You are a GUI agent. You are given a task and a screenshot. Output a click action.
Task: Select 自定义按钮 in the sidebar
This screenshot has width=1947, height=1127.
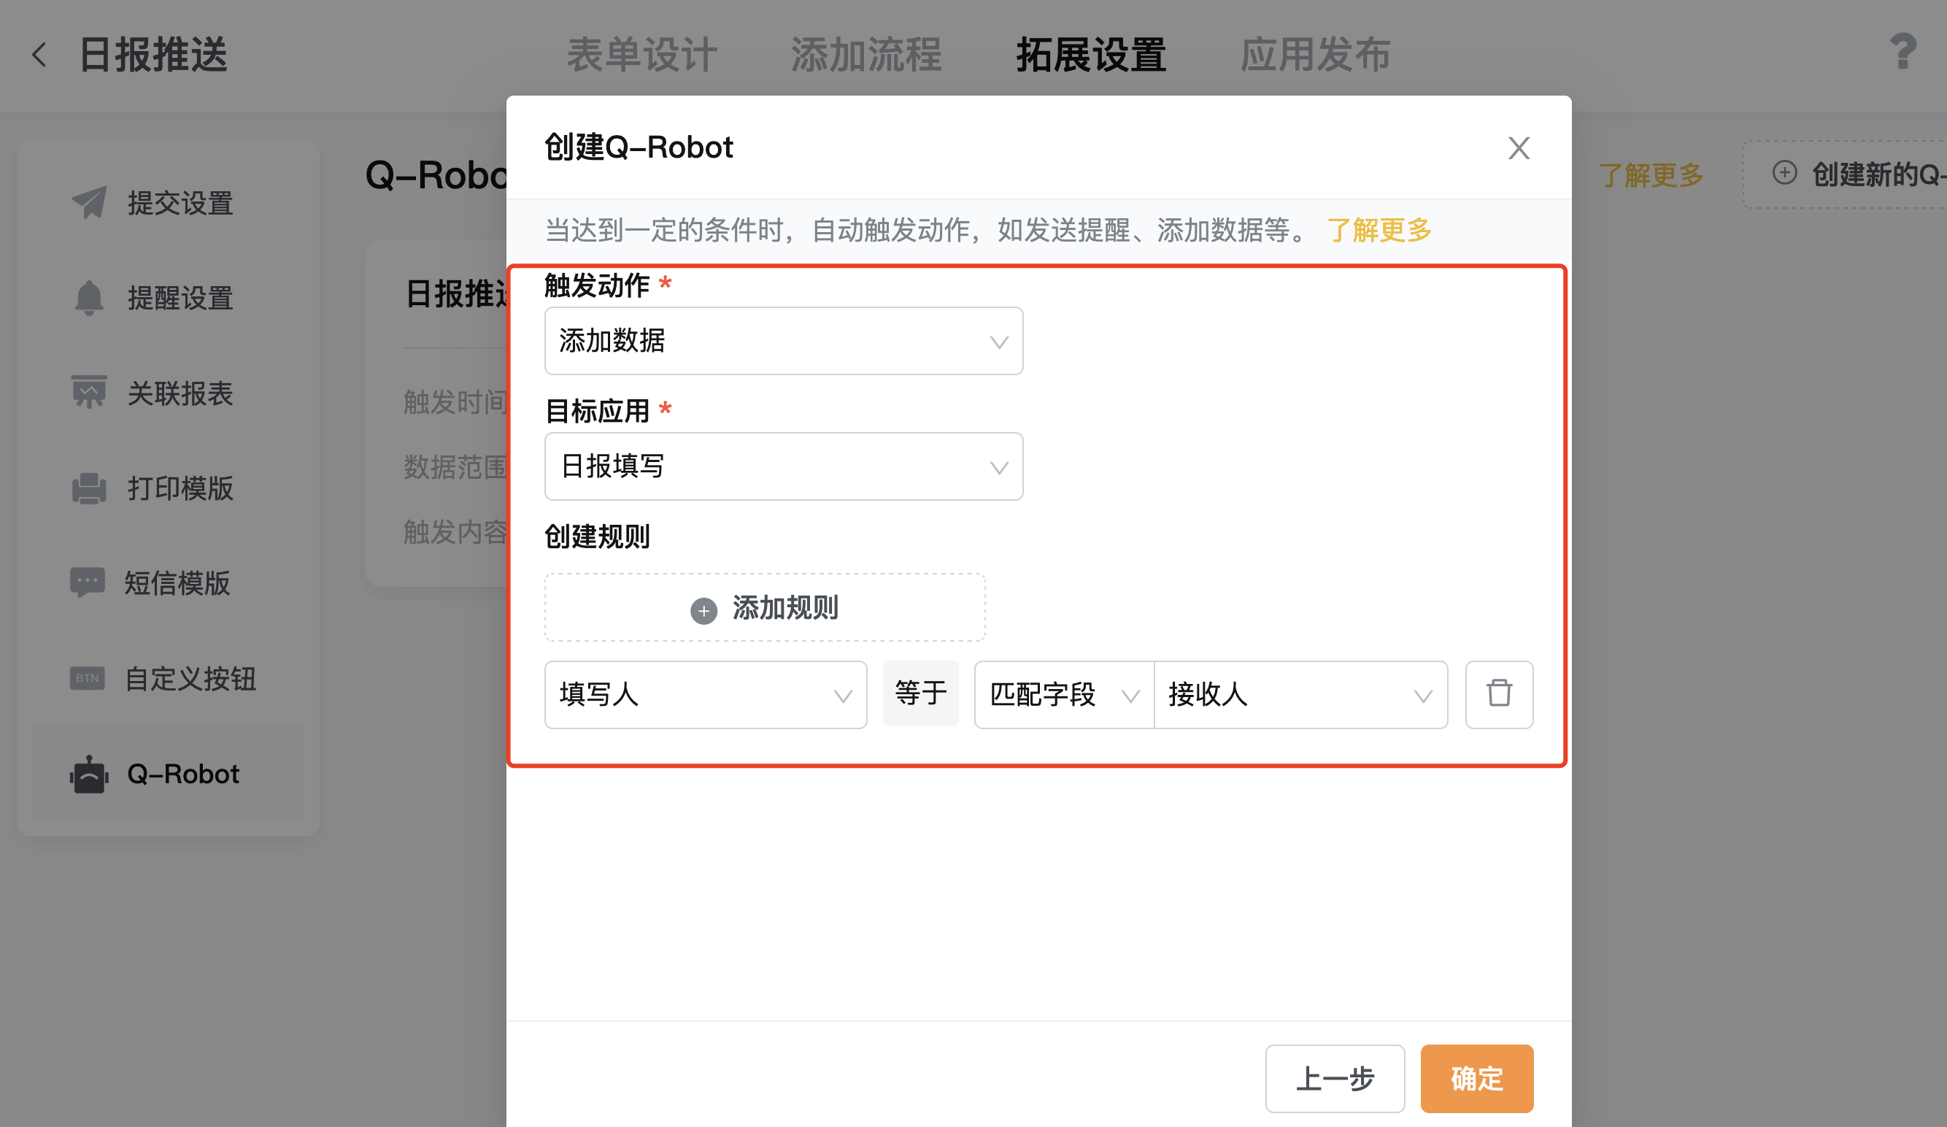pos(169,678)
